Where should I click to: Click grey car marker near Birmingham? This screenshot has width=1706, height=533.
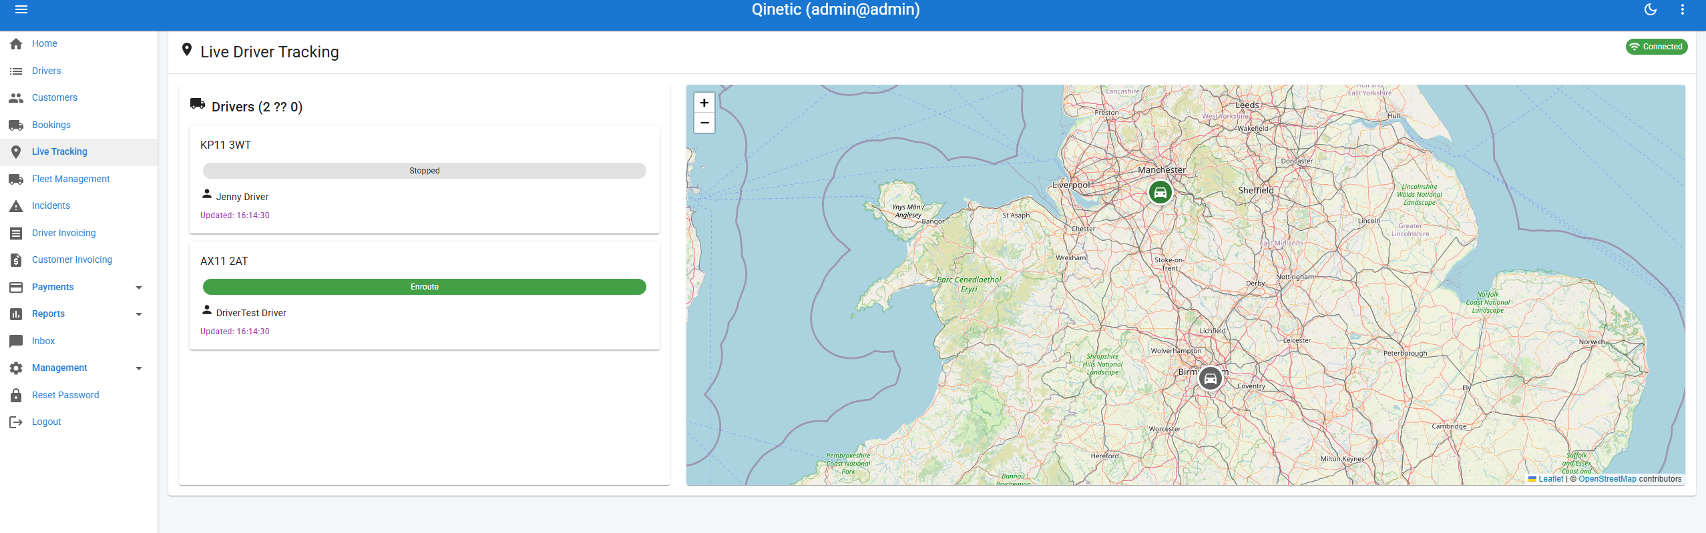pos(1211,378)
